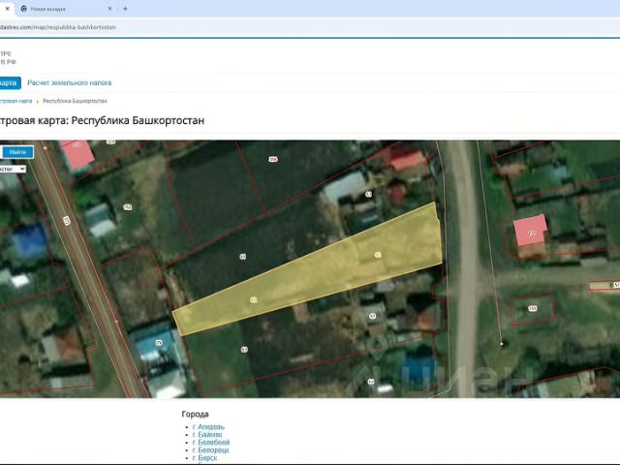Open city link г. Агидель
This screenshot has height=465, width=620.
tap(208, 426)
